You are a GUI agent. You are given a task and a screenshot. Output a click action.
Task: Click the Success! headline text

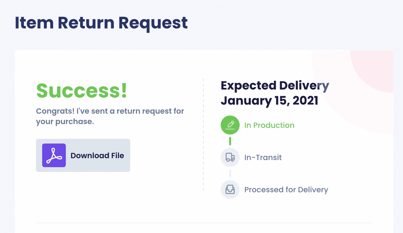point(82,91)
